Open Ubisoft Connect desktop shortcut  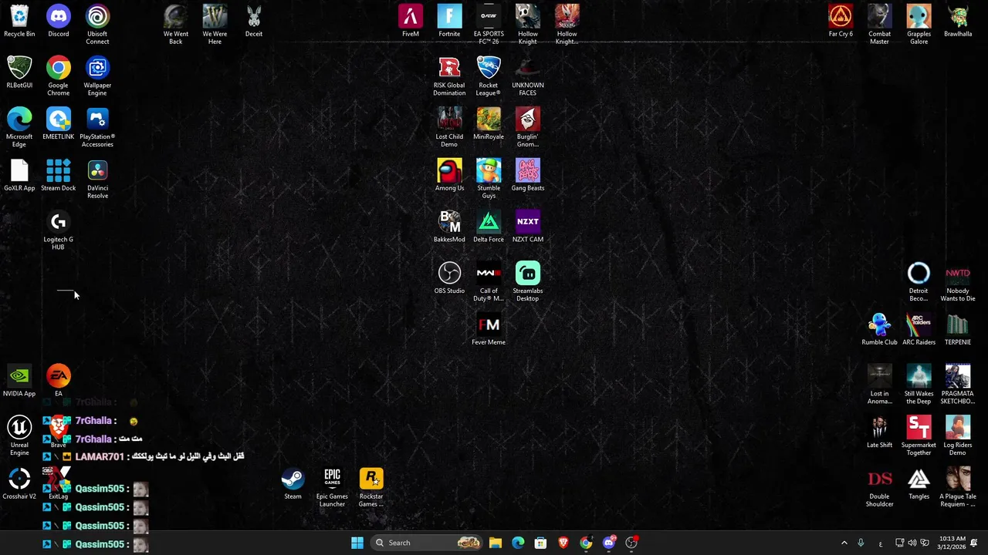[x=97, y=25]
